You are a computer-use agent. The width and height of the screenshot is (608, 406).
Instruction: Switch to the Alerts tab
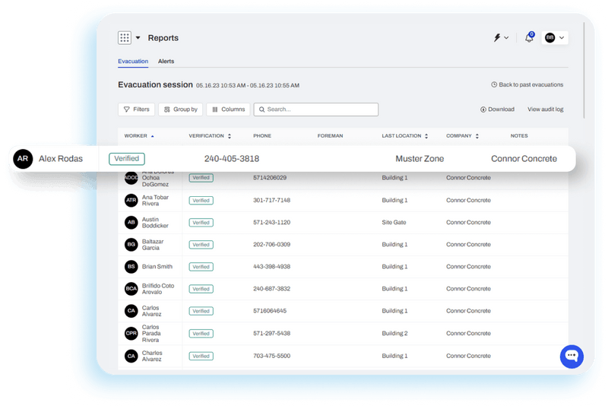pos(166,62)
